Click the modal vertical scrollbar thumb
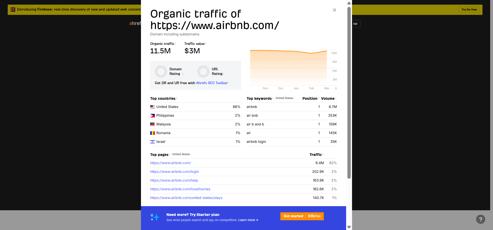The width and height of the screenshot is (493, 230). click(349, 93)
